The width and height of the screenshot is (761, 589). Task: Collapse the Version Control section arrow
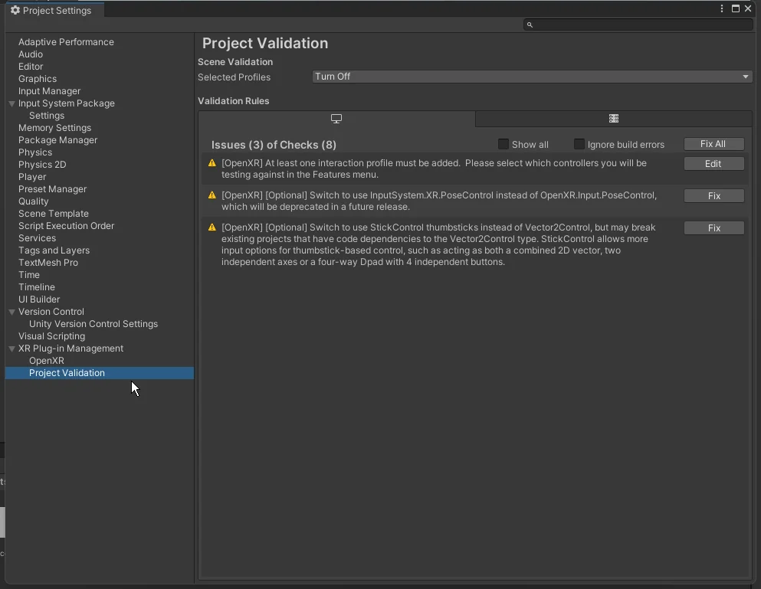click(11, 312)
